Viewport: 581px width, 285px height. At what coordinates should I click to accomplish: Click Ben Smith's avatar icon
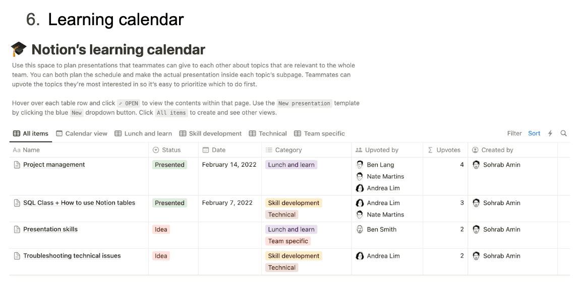click(x=360, y=229)
